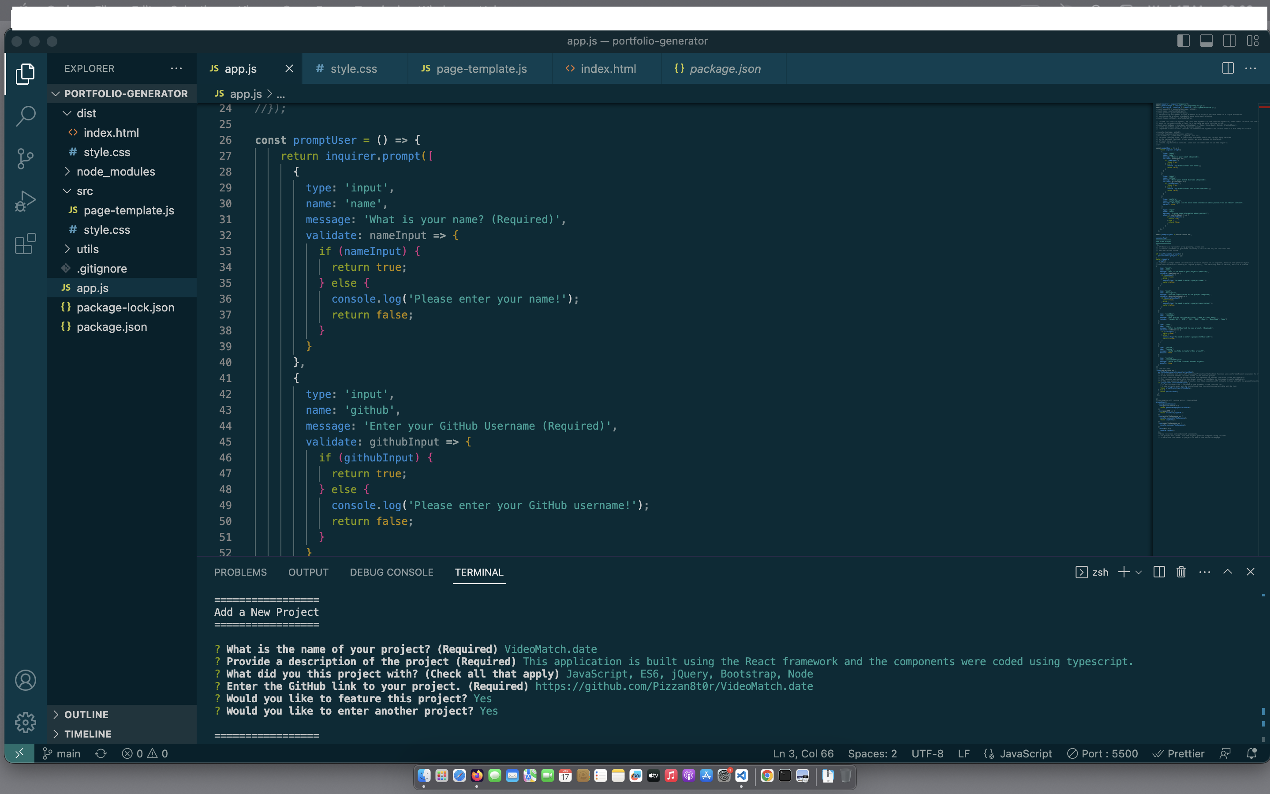Click the main branch indicator in status bar
Image resolution: width=1270 pixels, height=794 pixels.
61,753
